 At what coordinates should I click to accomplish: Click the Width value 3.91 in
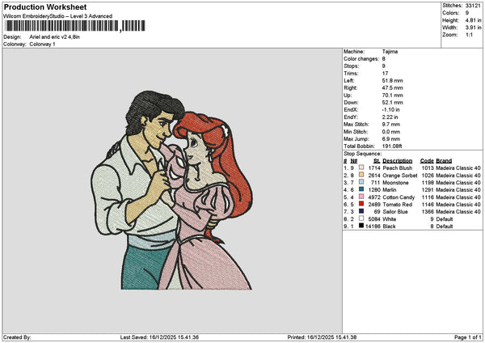[x=473, y=28]
